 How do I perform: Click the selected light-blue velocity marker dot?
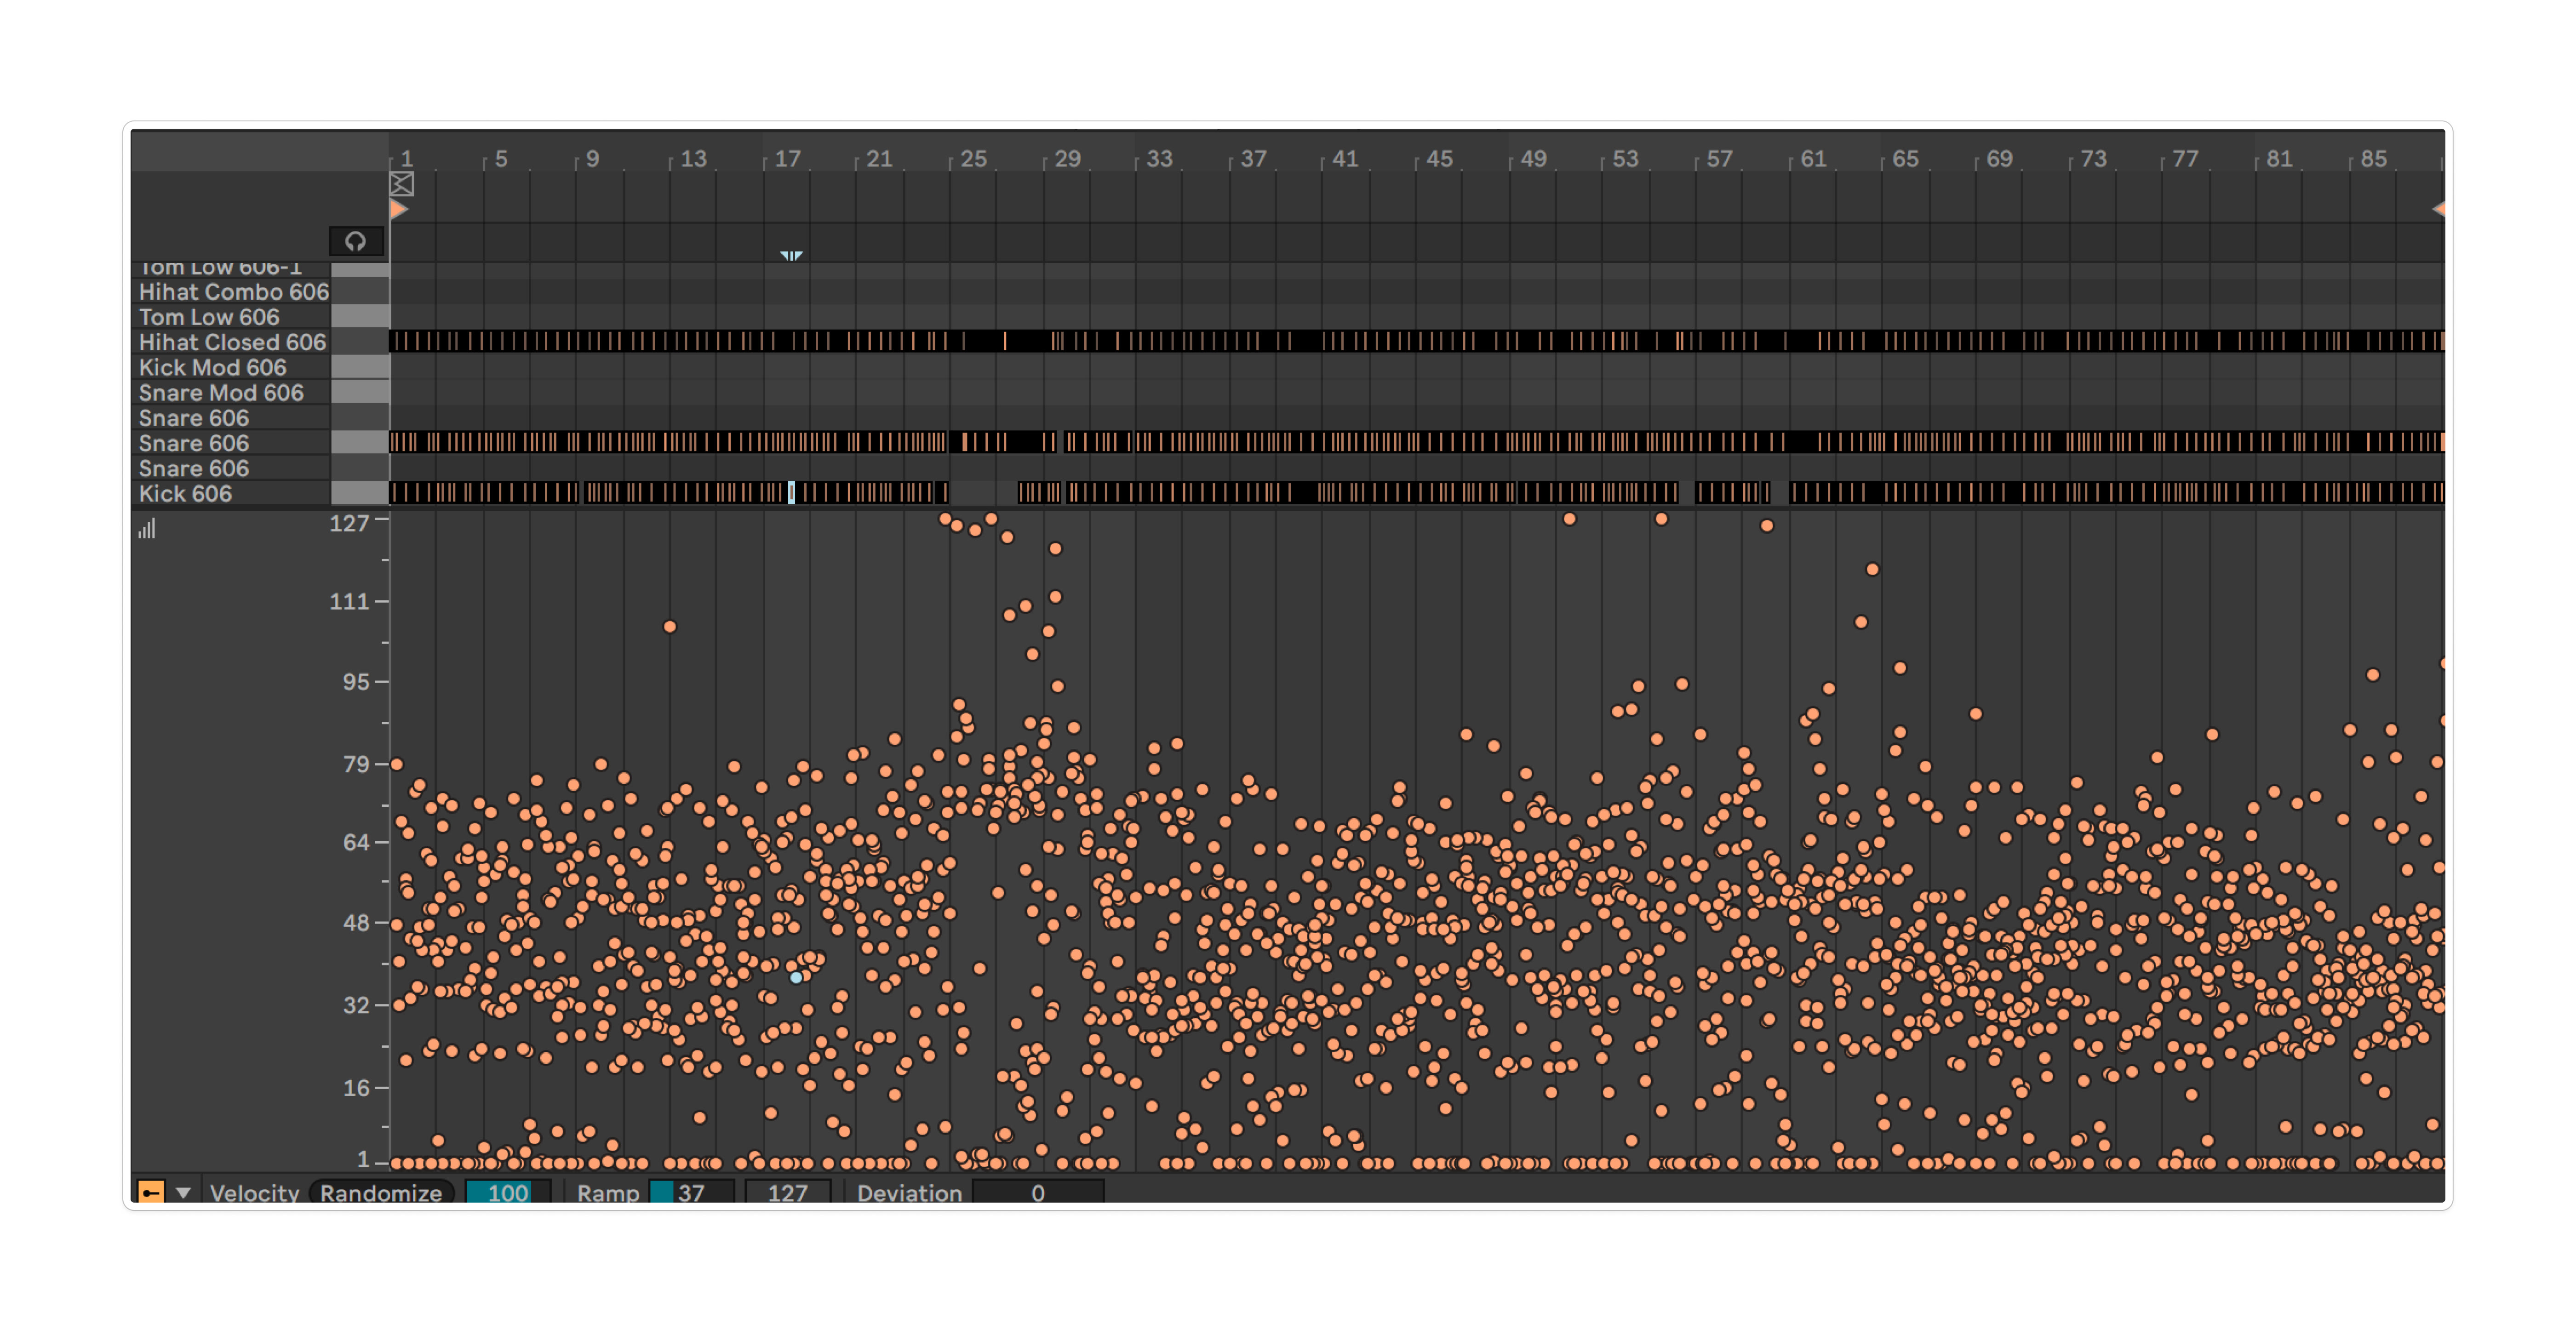pos(796,978)
